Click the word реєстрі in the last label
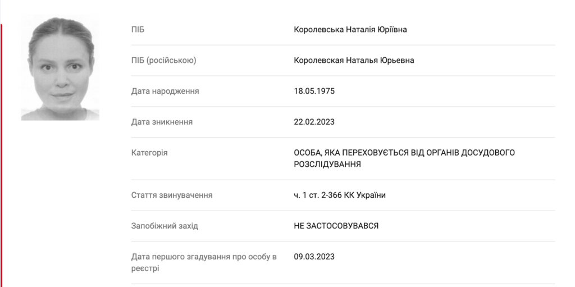 [x=145, y=268]
